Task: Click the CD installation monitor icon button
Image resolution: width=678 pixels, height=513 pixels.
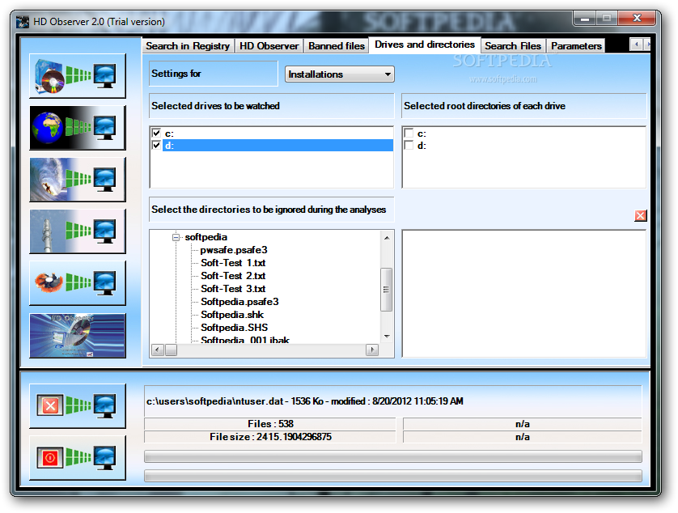Action: [78, 76]
